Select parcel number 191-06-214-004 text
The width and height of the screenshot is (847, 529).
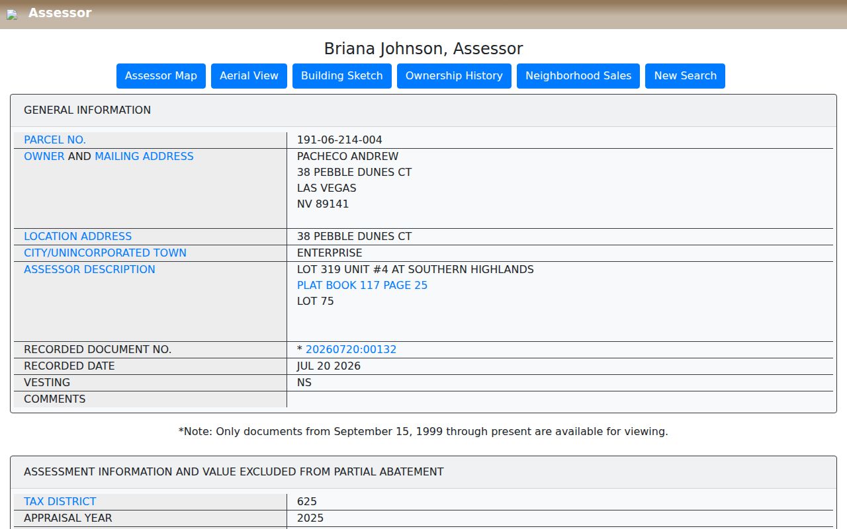339,140
